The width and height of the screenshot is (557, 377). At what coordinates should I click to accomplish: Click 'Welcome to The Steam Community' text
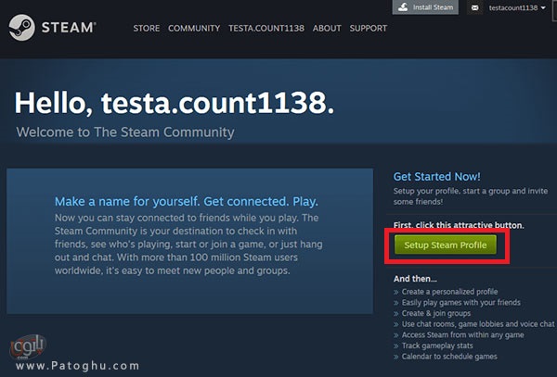125,132
